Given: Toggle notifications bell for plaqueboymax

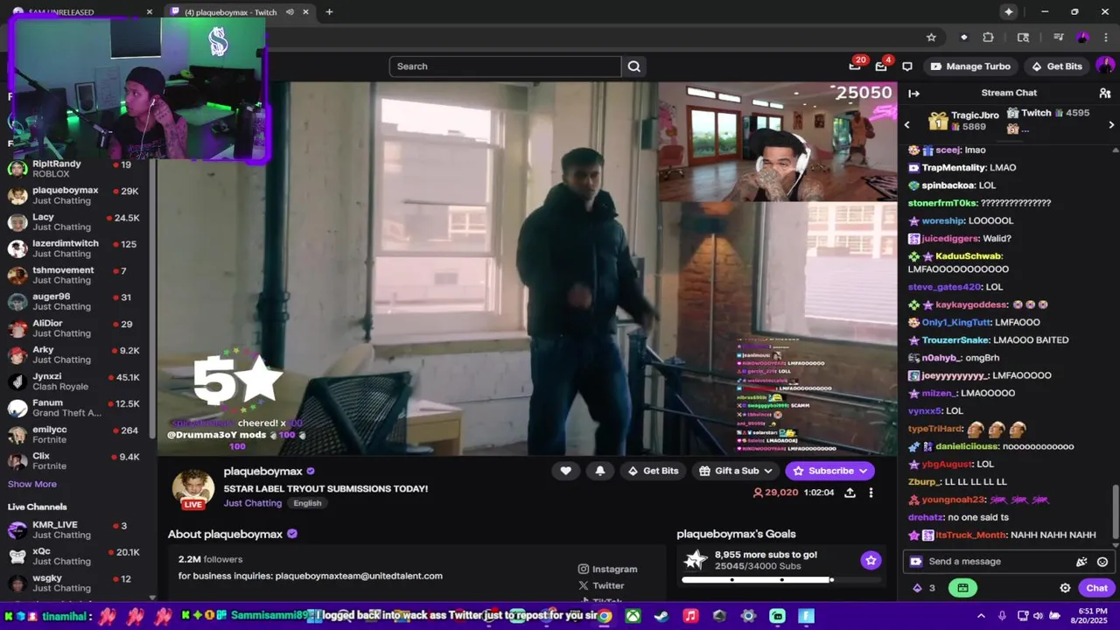Looking at the screenshot, I should [600, 471].
